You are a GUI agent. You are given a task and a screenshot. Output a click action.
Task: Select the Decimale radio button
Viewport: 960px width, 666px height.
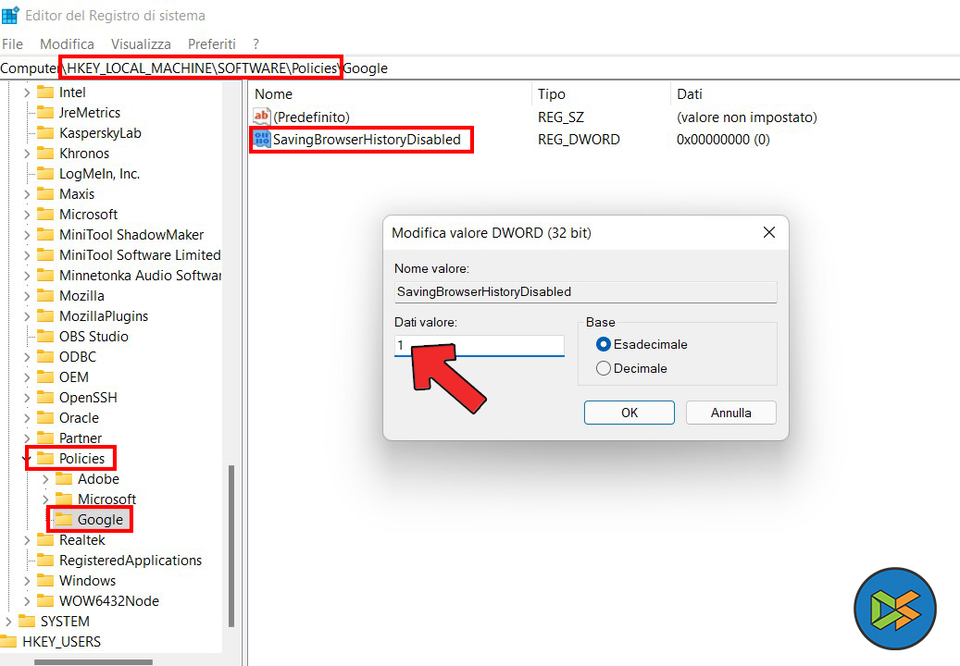pos(603,368)
